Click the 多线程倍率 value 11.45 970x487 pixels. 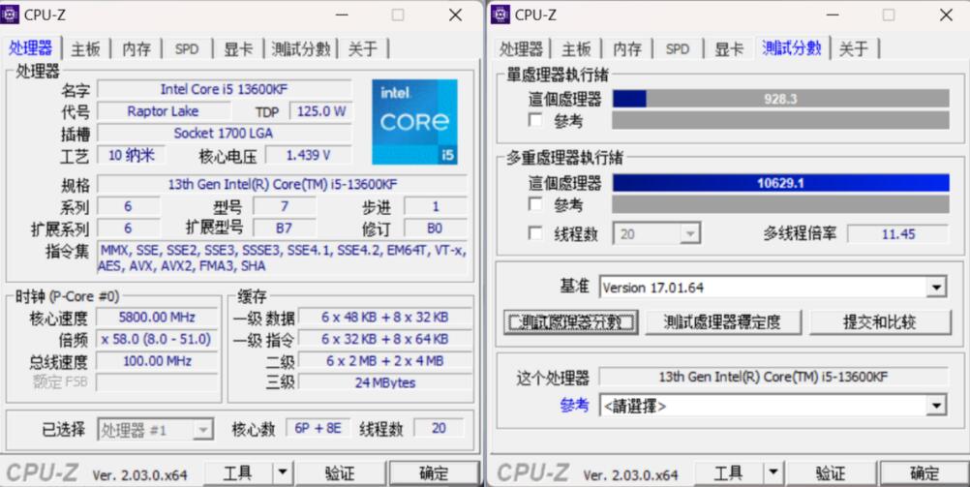(897, 234)
